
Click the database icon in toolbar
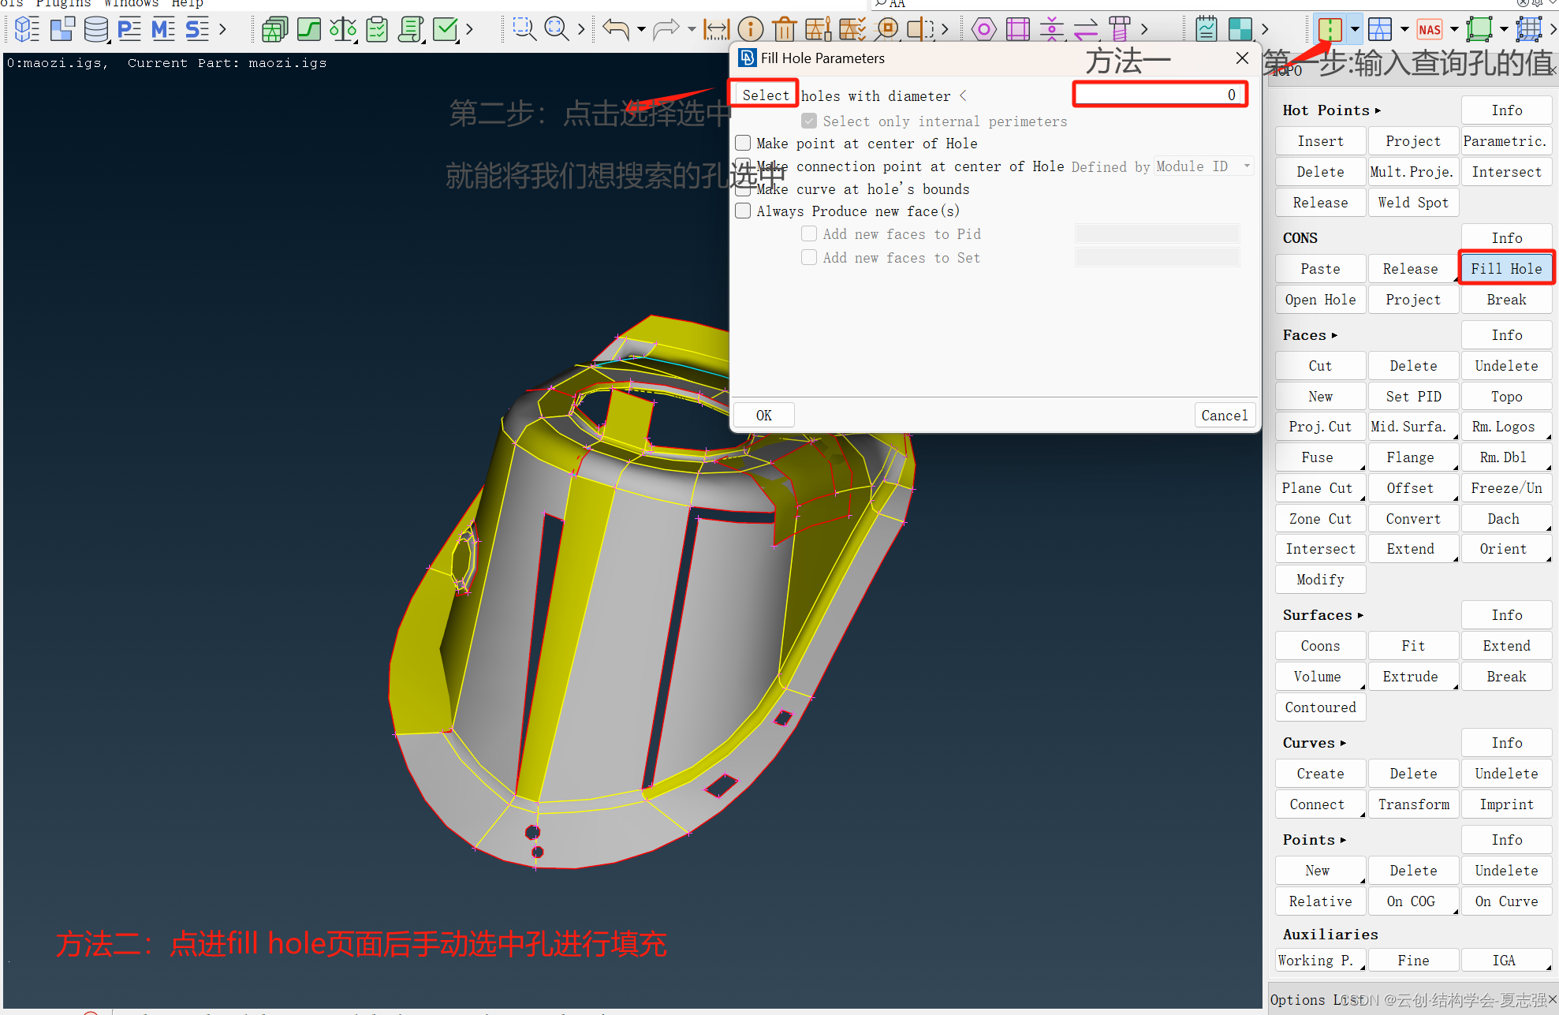pyautogui.click(x=95, y=30)
